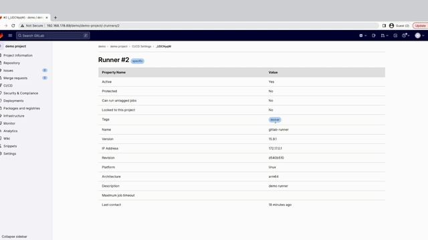
Task: Open Security & Compliance in sidebar
Action: pos(21,93)
